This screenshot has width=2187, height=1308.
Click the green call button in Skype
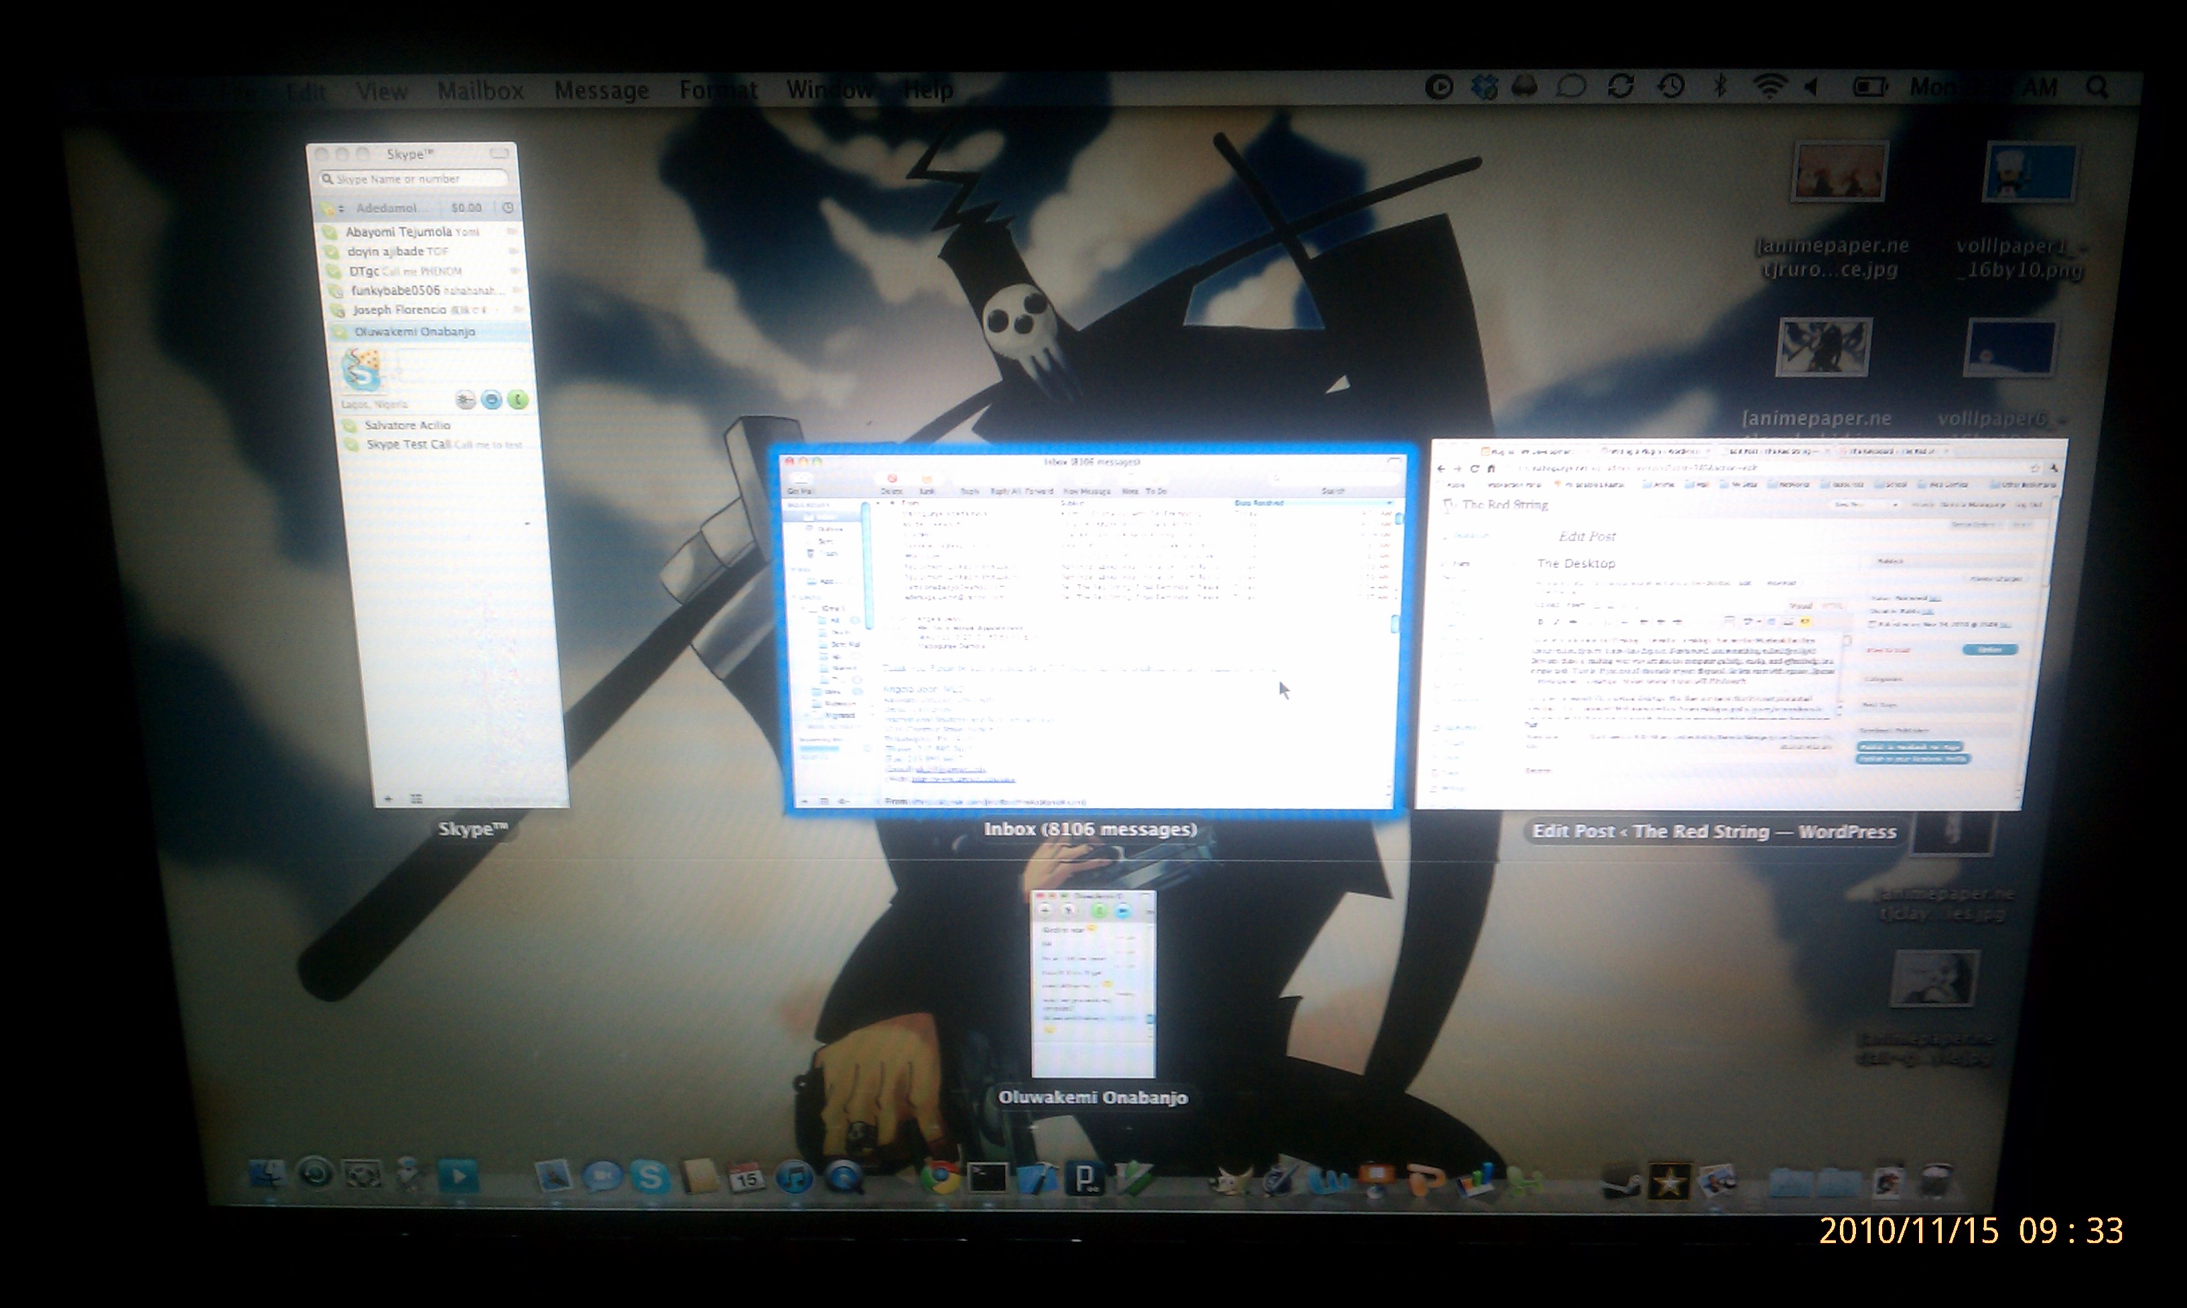click(518, 400)
